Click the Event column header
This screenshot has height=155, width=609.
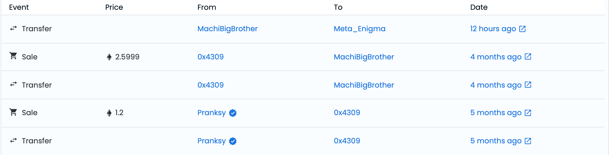(x=19, y=7)
